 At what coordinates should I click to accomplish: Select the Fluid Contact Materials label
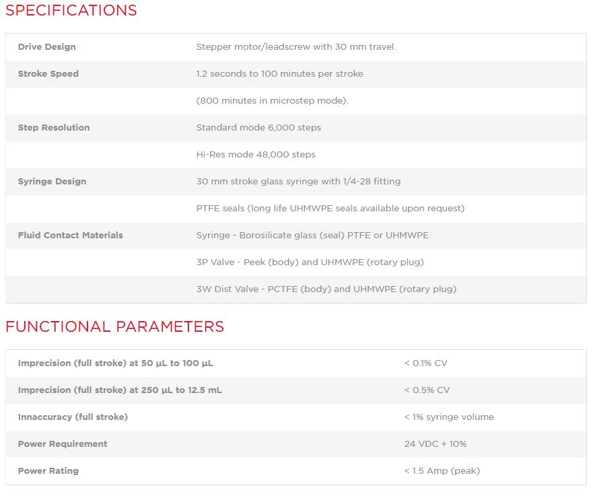[70, 236]
